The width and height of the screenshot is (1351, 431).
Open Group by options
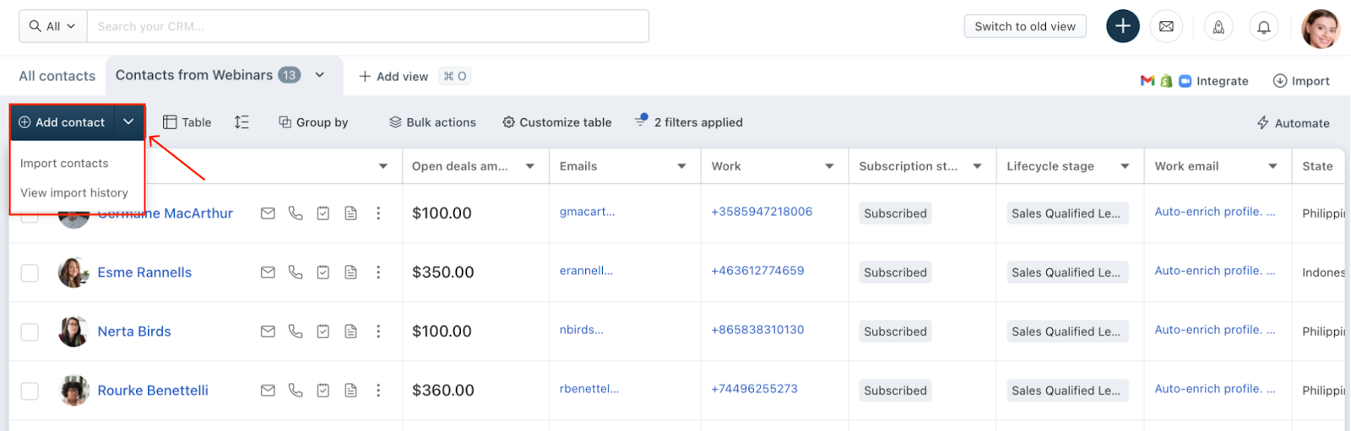tap(313, 122)
